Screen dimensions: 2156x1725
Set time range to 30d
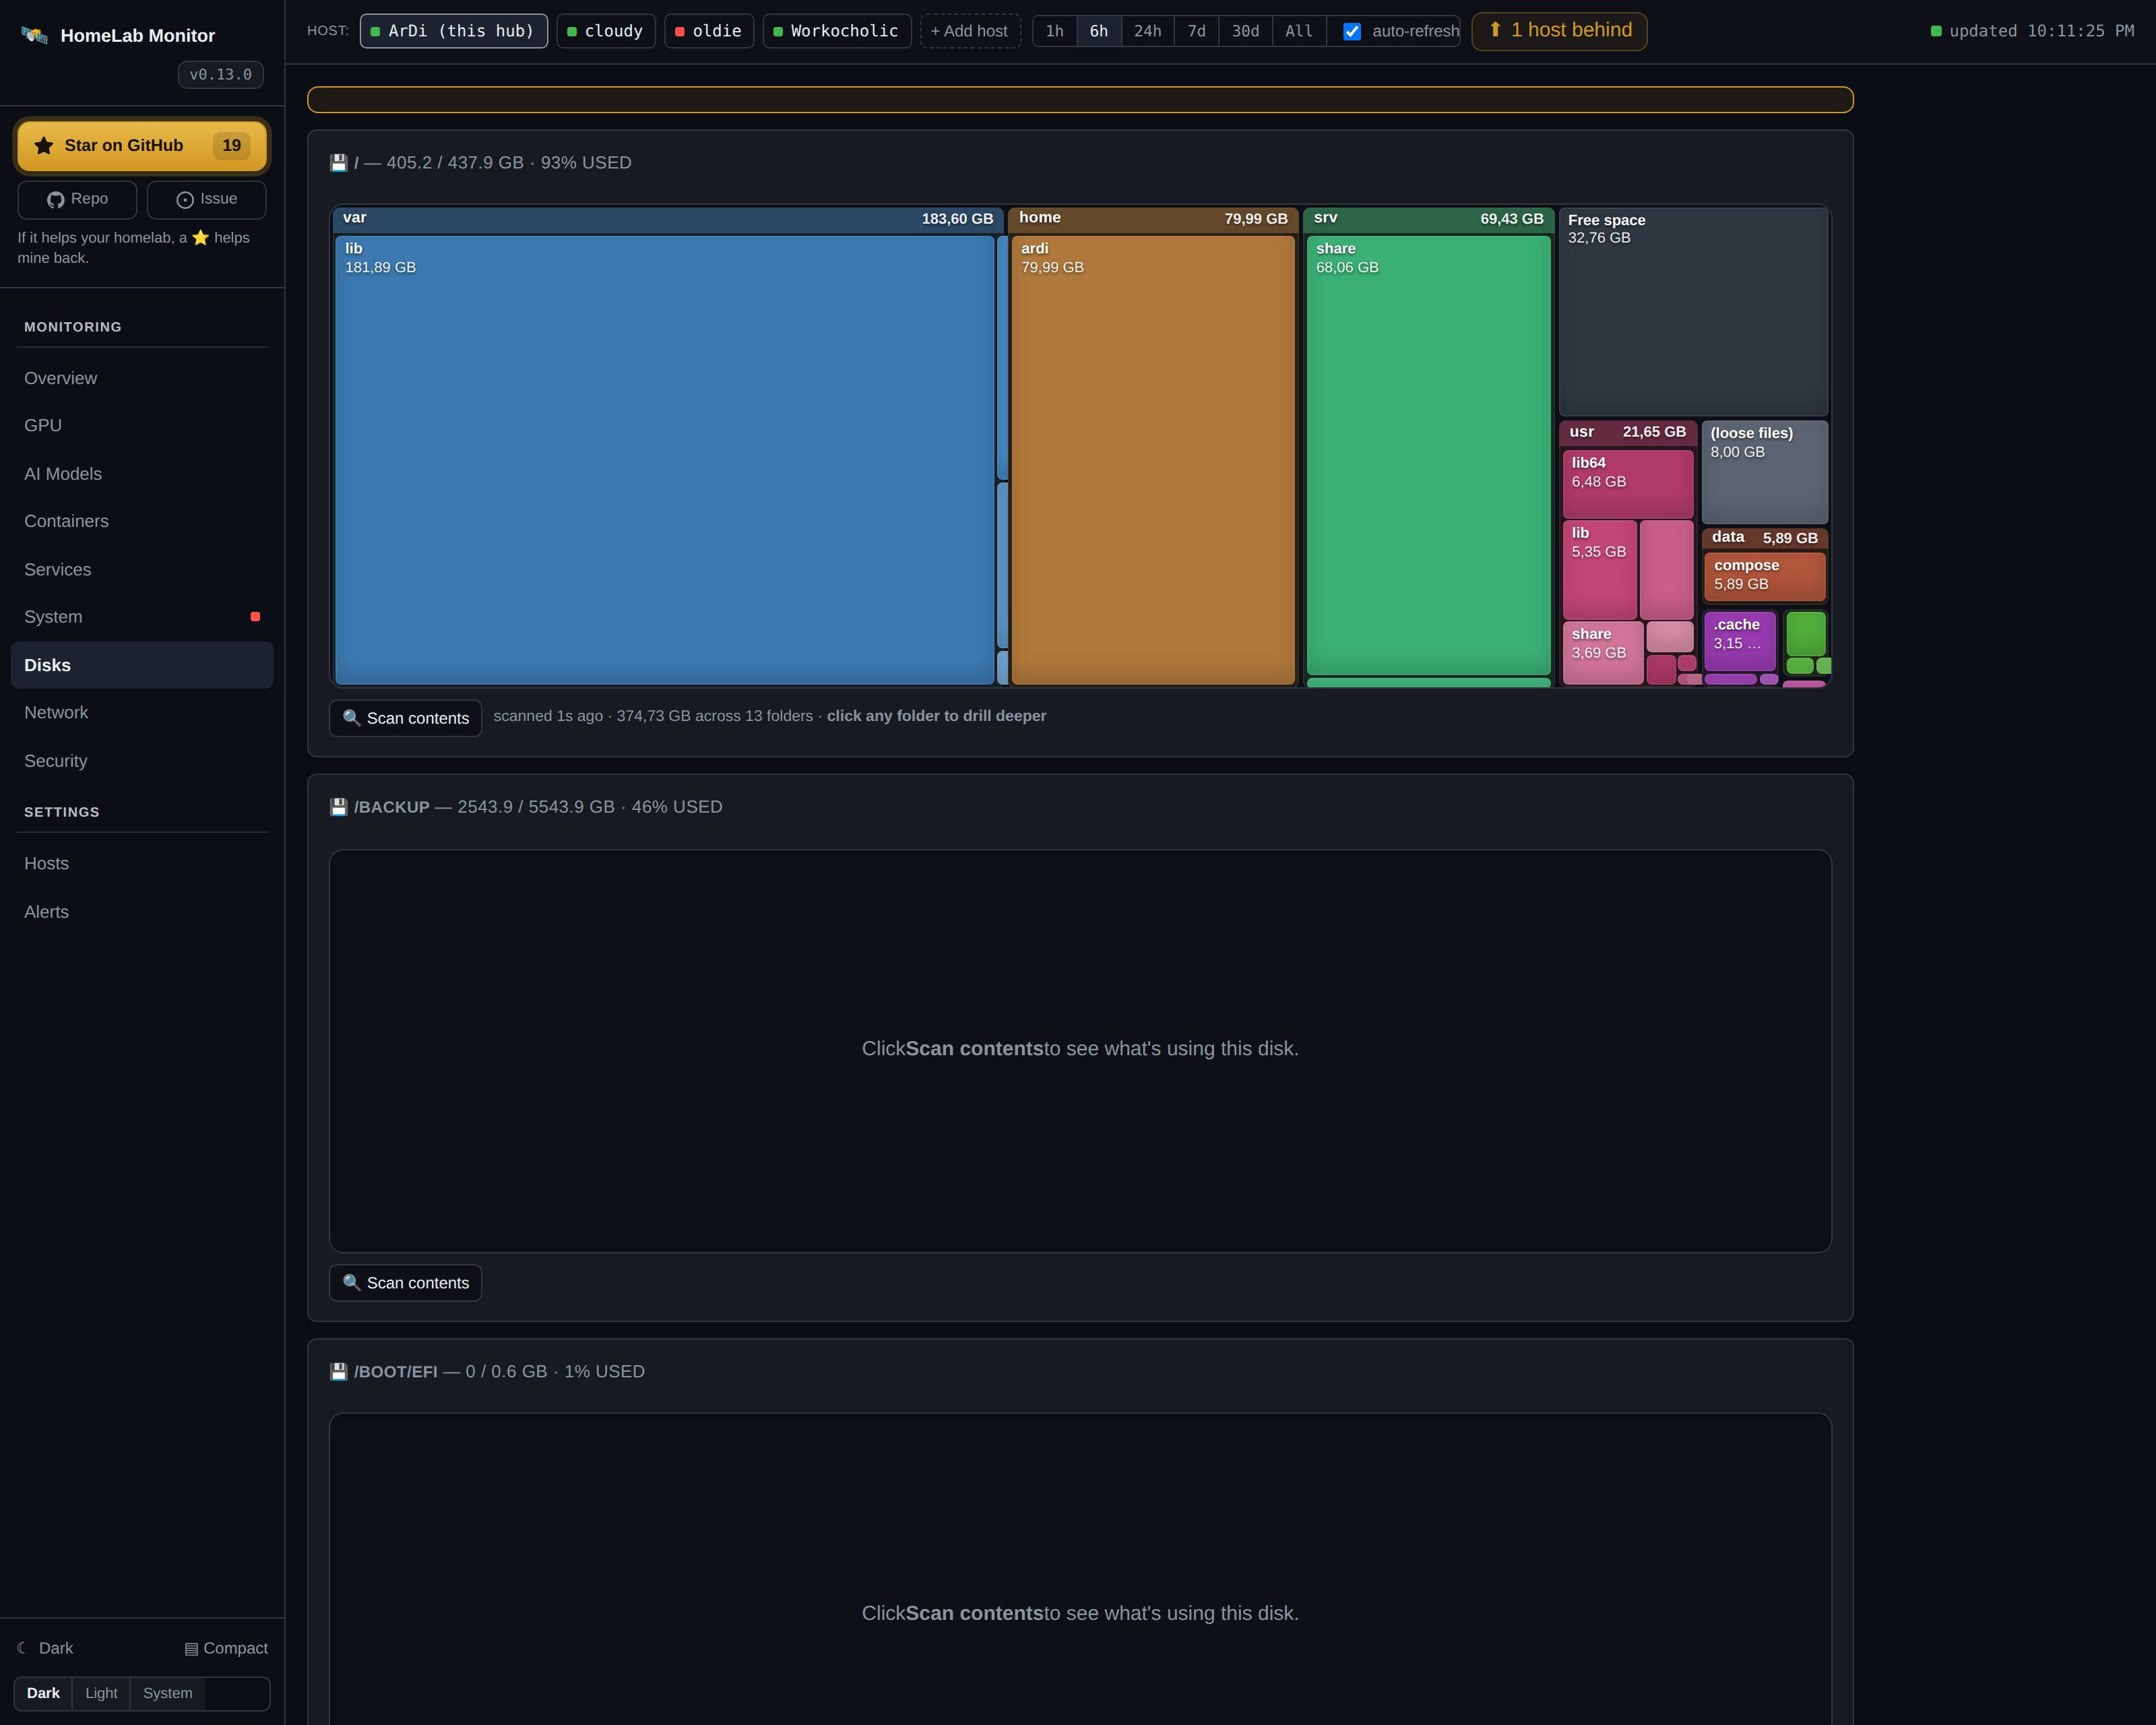(1246, 31)
